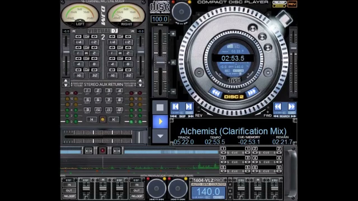Screen dimensions: 358x201
Task: Click Stereo Aux Return button 1 LEFT
Action: (87, 91)
